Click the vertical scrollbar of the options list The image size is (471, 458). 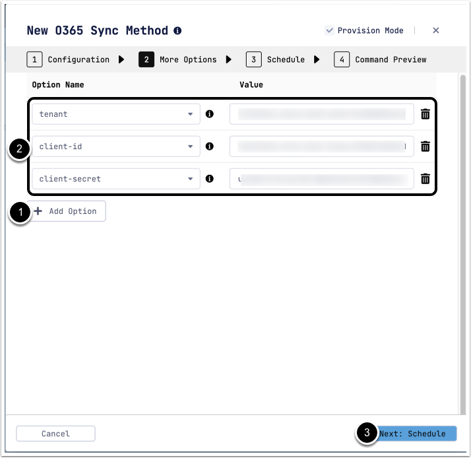tap(462, 244)
